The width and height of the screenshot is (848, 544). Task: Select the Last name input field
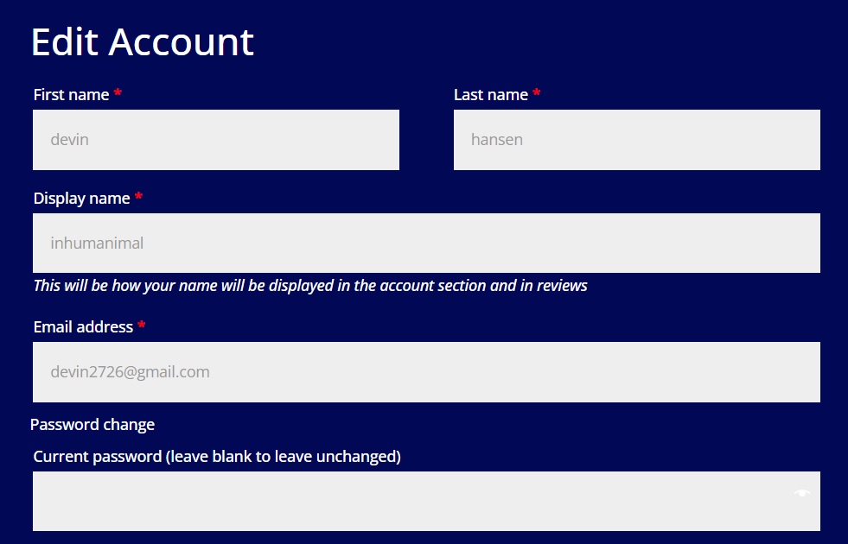(x=636, y=140)
